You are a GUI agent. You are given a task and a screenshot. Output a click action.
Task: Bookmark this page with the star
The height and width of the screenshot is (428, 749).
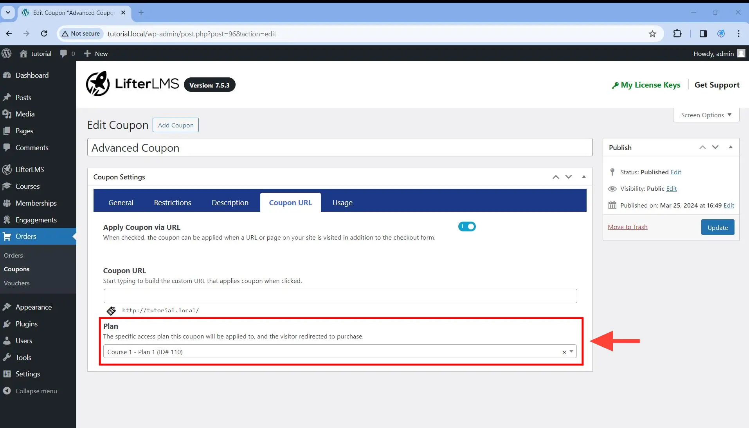click(x=652, y=34)
